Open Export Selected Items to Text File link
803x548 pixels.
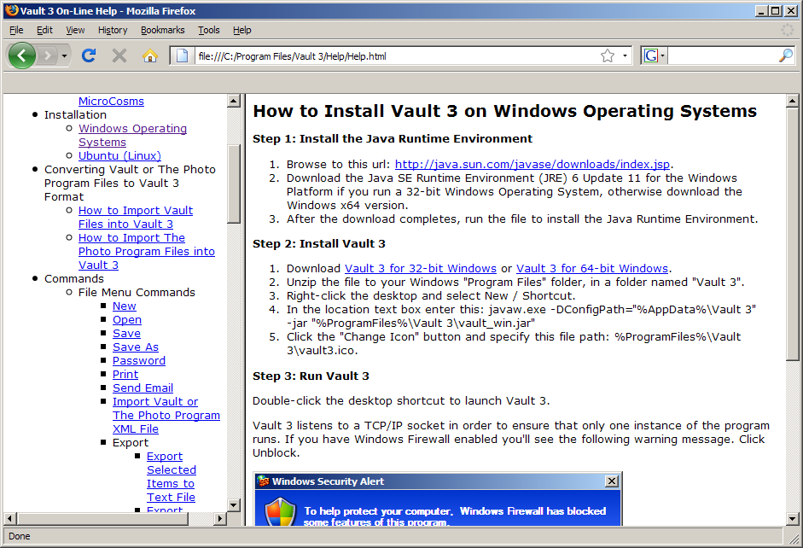pyautogui.click(x=171, y=477)
